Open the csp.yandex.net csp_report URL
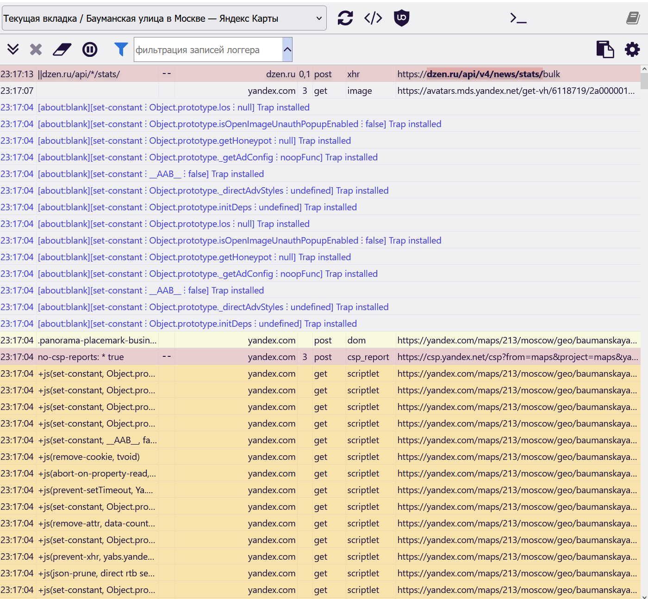The image size is (648, 599). [517, 357]
